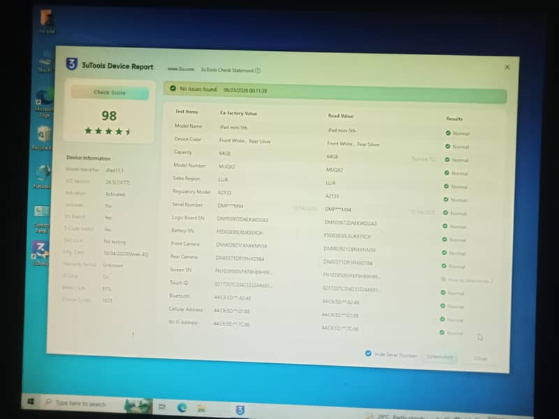The width and height of the screenshot is (559, 419).
Task: Click the Screenshot button
Action: click(440, 357)
